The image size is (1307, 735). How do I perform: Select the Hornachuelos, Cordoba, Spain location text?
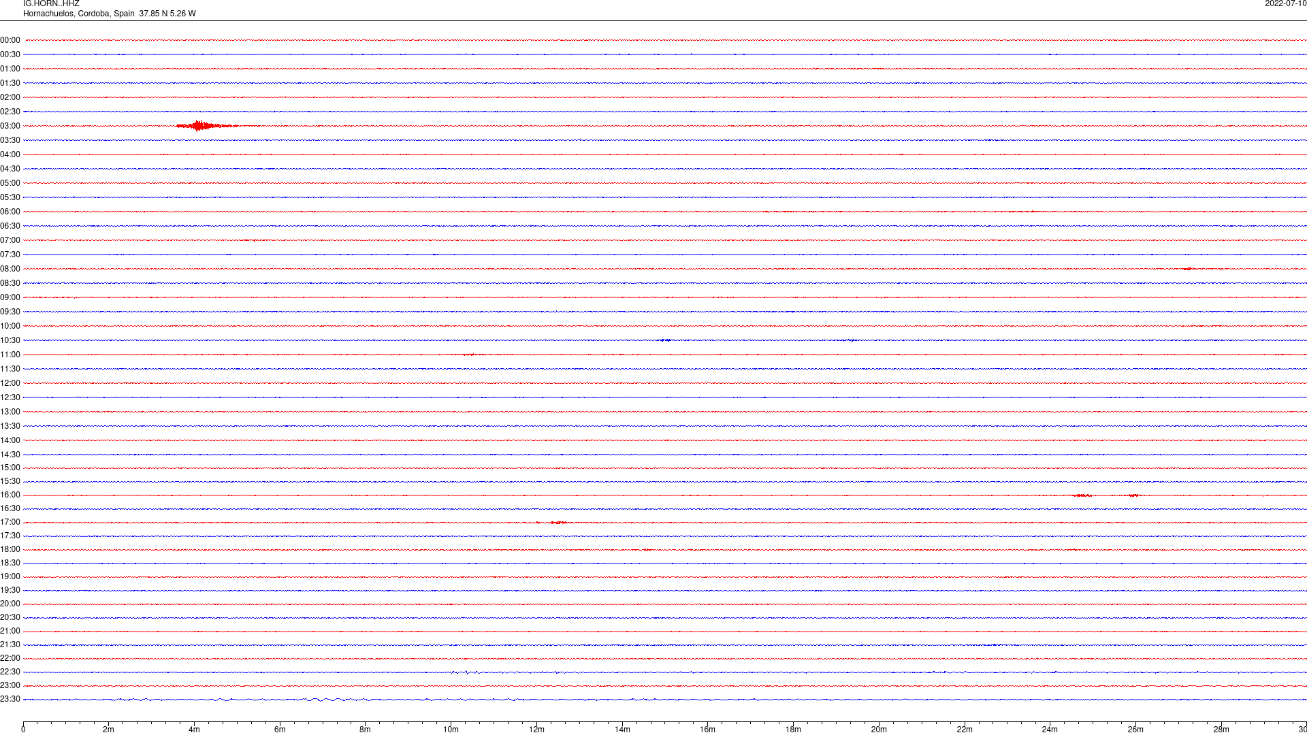click(x=79, y=14)
